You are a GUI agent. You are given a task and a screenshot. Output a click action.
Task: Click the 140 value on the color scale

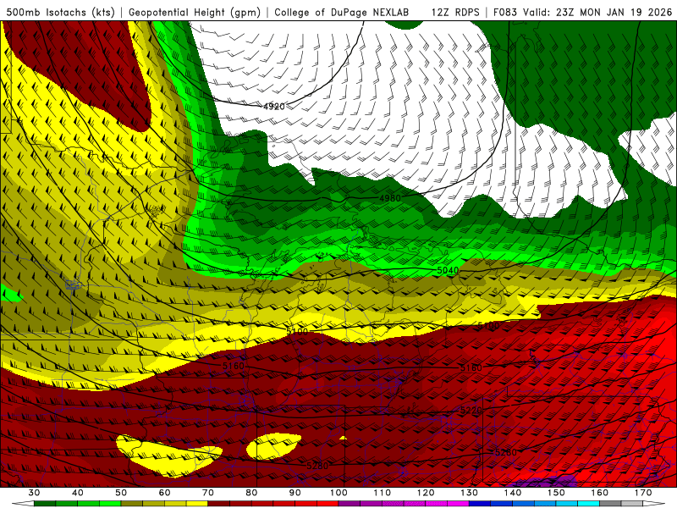coord(513,493)
